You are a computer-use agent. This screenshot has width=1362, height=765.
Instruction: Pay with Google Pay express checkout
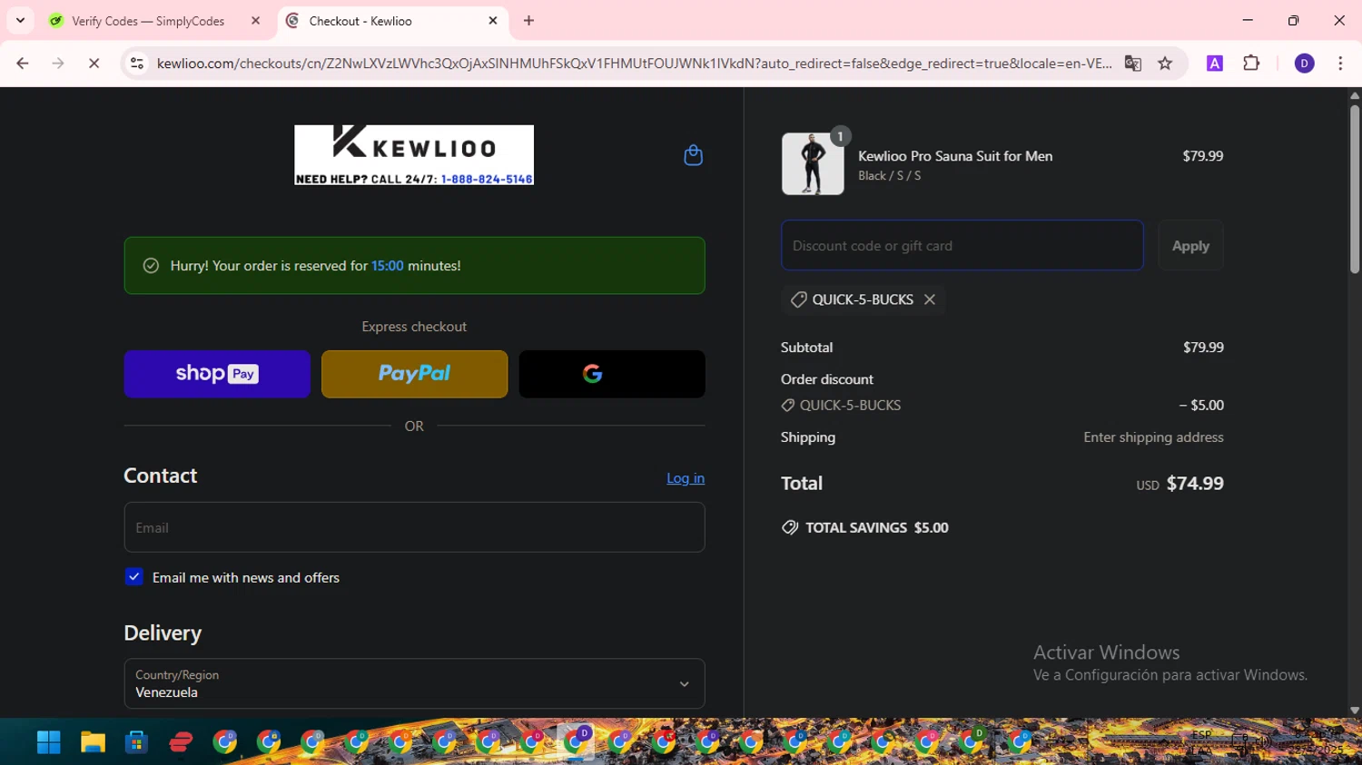(x=612, y=374)
